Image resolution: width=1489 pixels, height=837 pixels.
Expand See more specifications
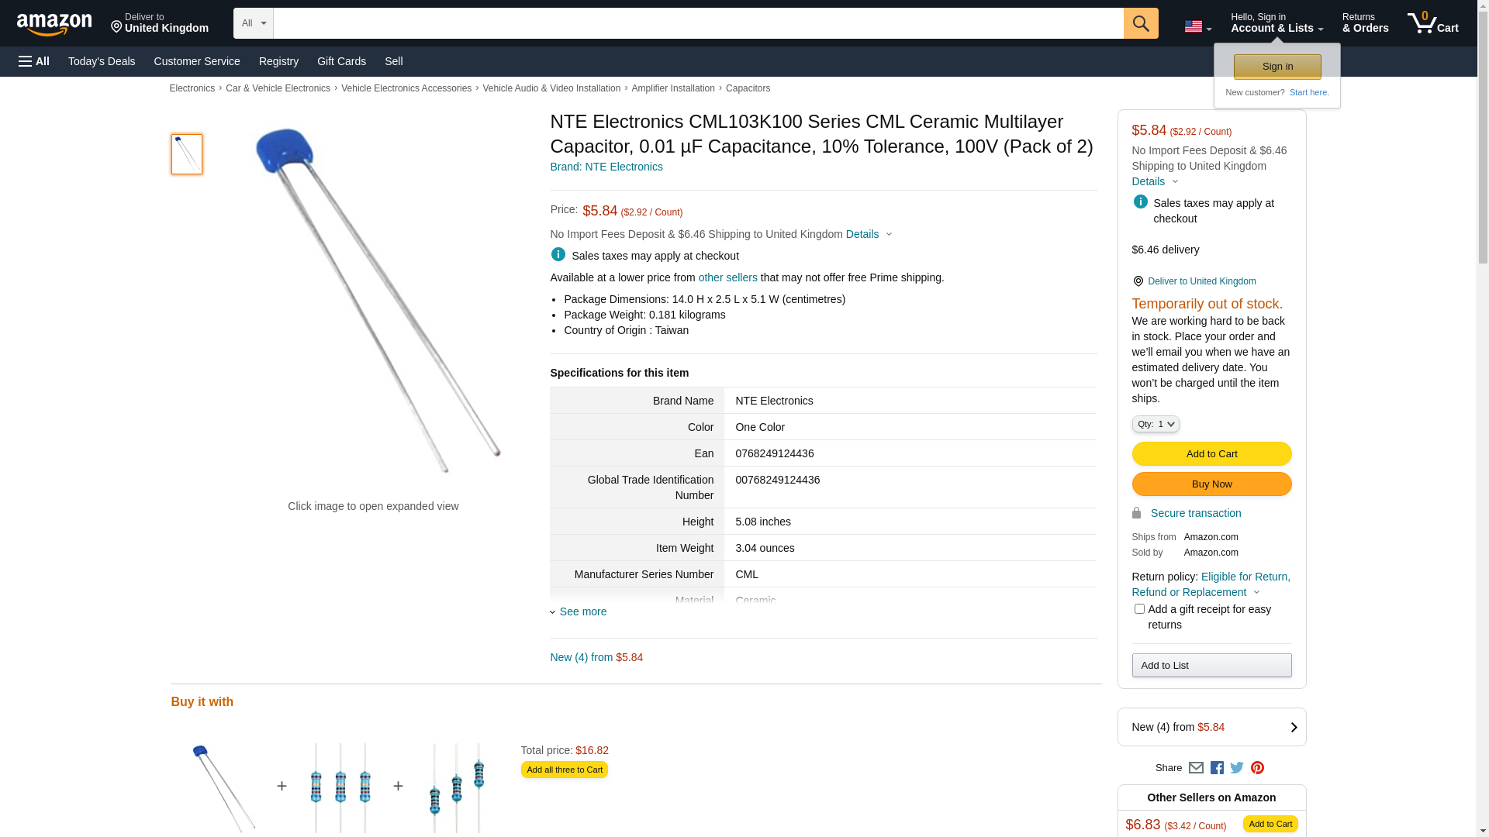coord(582,611)
